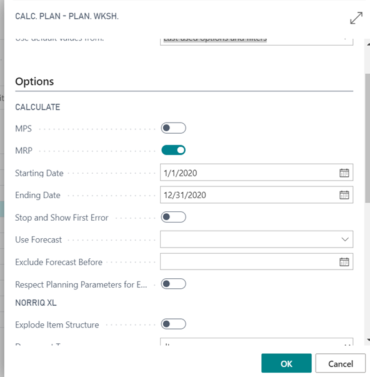This screenshot has height=377, width=370.
Task: Dismiss the dialog with Cancel
Action: [341, 363]
